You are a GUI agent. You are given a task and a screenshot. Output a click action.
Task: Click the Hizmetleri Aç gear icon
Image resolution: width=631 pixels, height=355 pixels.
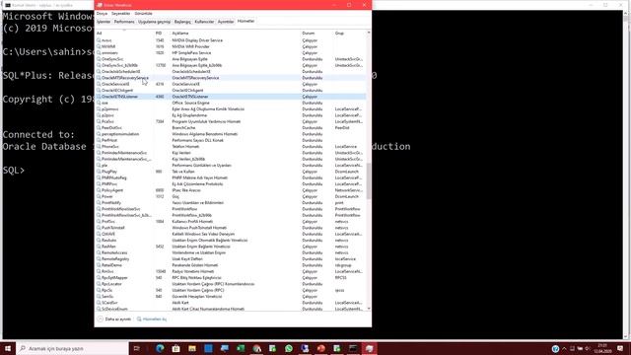click(139, 319)
